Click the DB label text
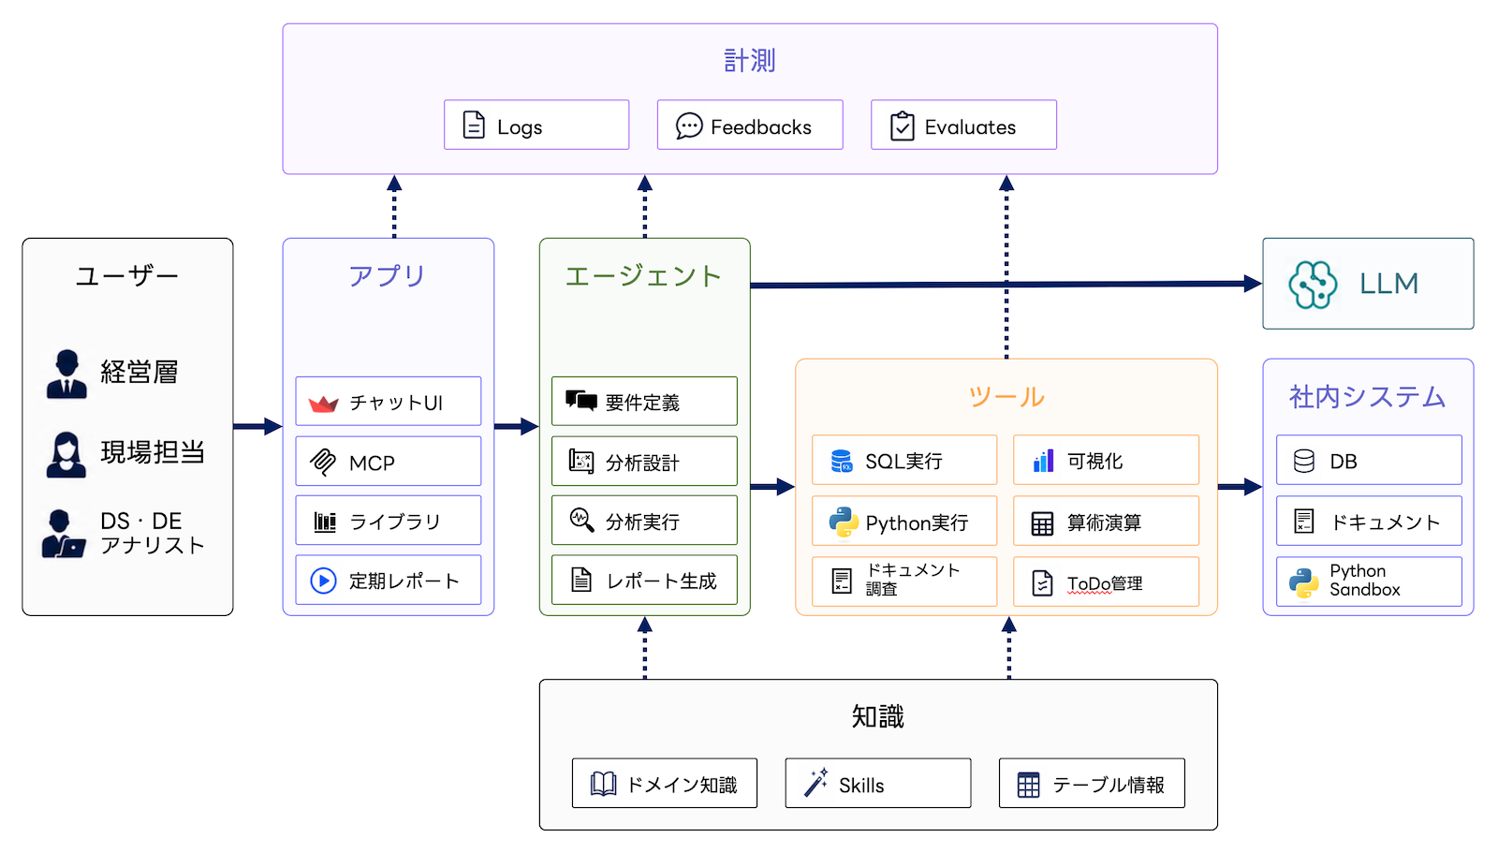The height and width of the screenshot is (853, 1498). 1344,462
